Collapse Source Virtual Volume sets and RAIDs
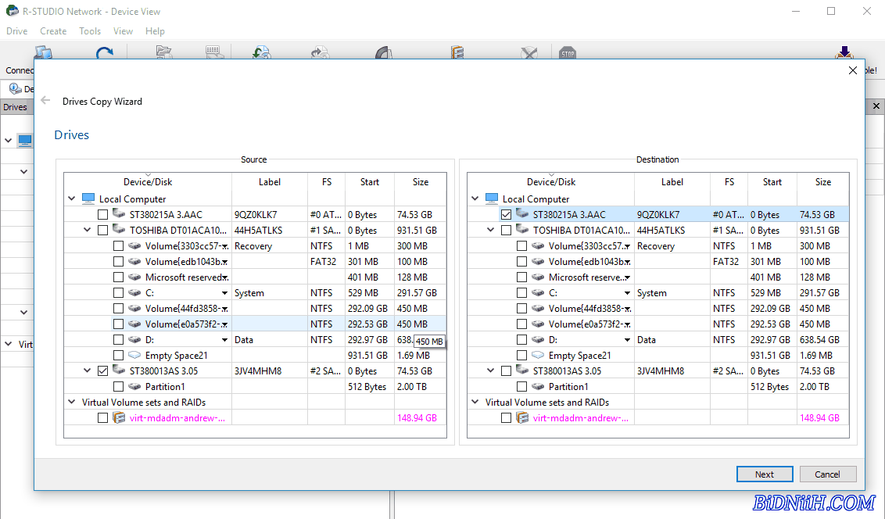The height and width of the screenshot is (519, 885). click(72, 402)
